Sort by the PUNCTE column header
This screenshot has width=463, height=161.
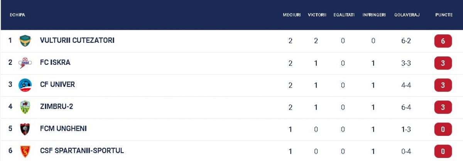coord(444,15)
